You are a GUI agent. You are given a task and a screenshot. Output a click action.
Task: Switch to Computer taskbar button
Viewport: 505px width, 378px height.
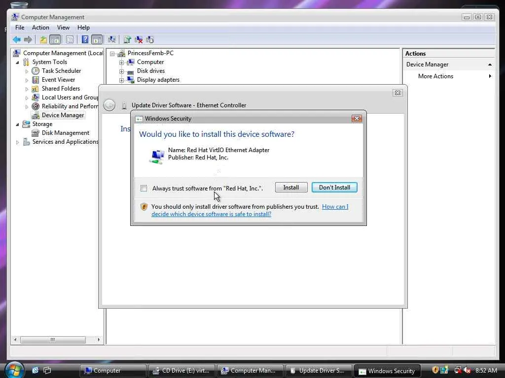pos(113,371)
